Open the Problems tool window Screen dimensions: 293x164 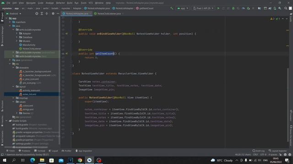click(x=24, y=151)
